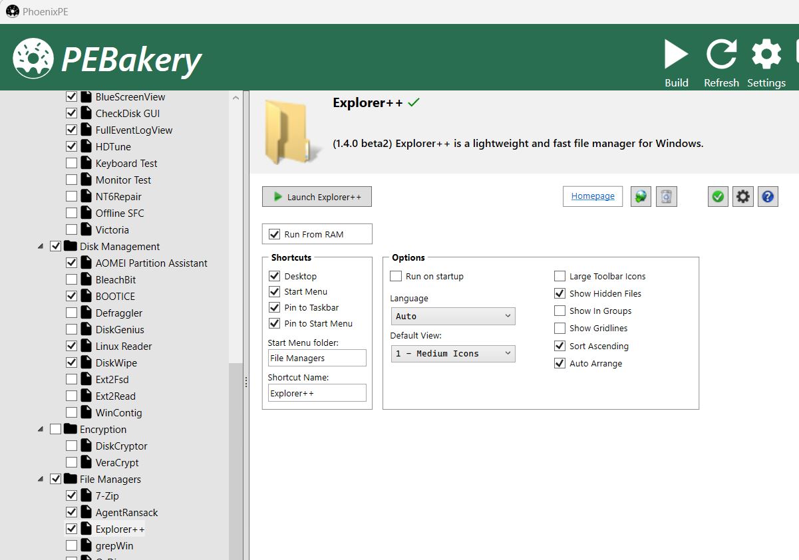
Task: Toggle Auto Arrange checkbox
Action: click(x=559, y=363)
